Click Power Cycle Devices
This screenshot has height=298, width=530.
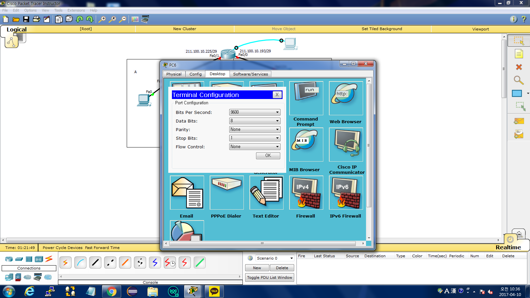(63, 248)
